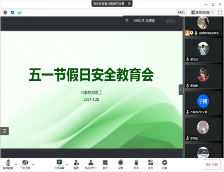The image size is (224, 172).
Task: Collapse participant video sidebar arrow
Action: click(x=181, y=90)
